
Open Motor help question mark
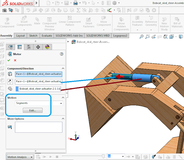tap(62, 54)
